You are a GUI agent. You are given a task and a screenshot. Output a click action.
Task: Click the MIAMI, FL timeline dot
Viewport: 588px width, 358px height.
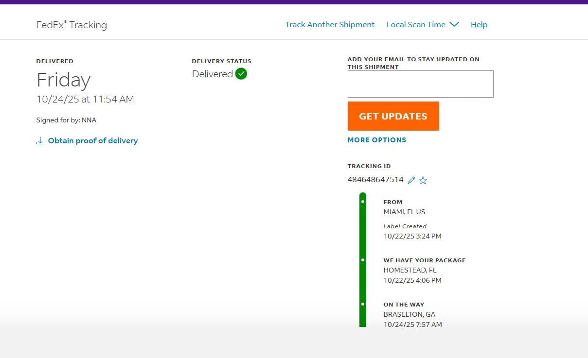(363, 201)
